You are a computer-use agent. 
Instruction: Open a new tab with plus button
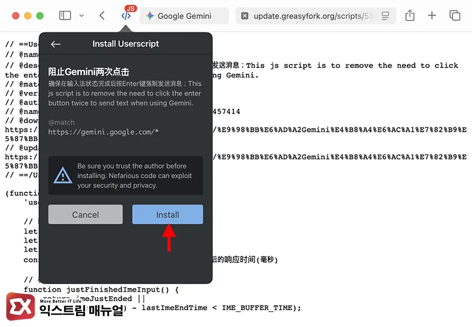click(x=432, y=15)
